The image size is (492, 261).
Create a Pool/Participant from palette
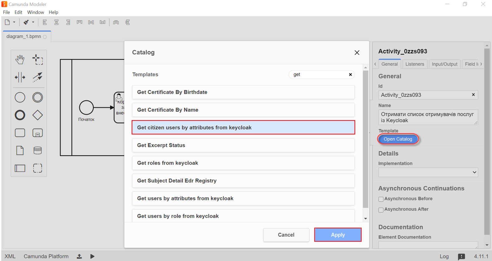point(20,168)
